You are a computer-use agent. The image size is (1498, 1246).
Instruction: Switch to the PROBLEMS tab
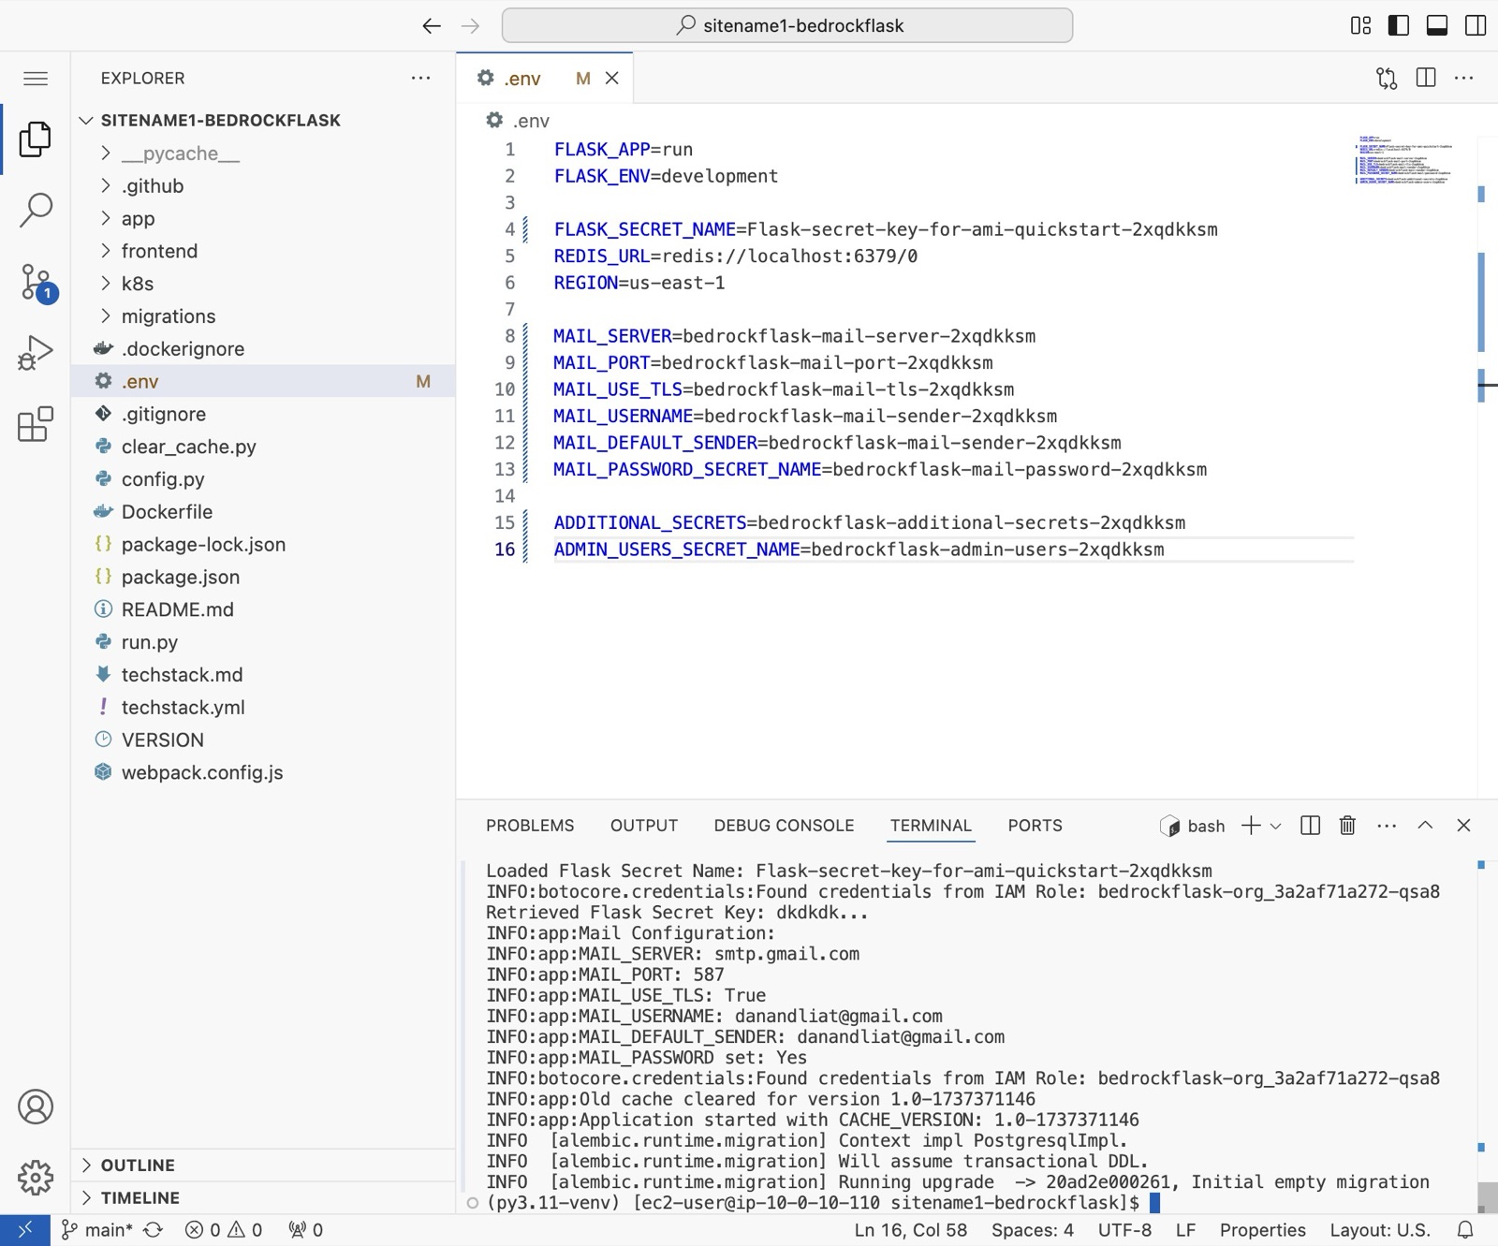click(x=530, y=826)
